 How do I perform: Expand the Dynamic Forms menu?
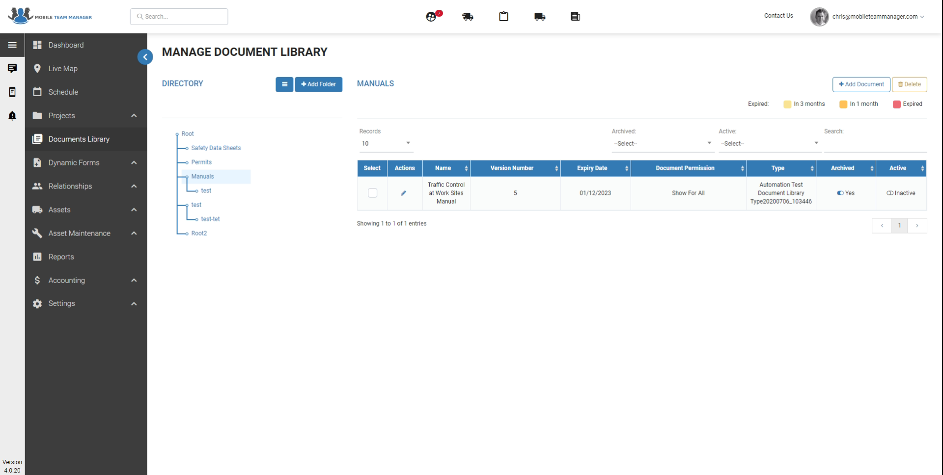pyautogui.click(x=85, y=162)
